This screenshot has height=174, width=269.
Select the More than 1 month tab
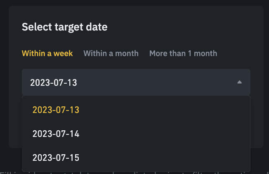tap(183, 53)
